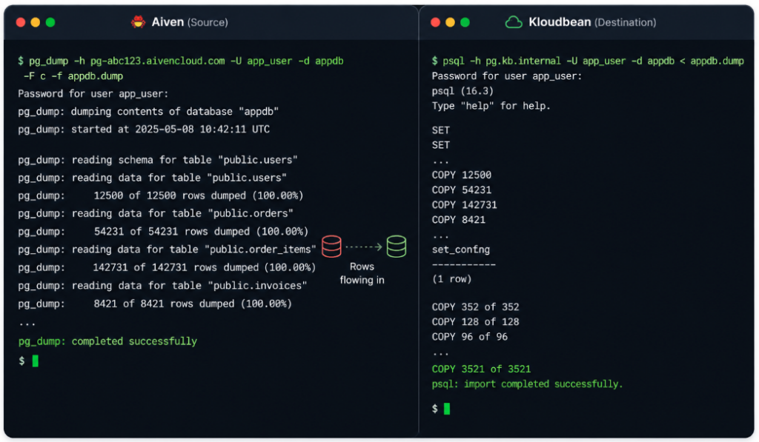Click the '(1 row)' output line

tap(451, 279)
